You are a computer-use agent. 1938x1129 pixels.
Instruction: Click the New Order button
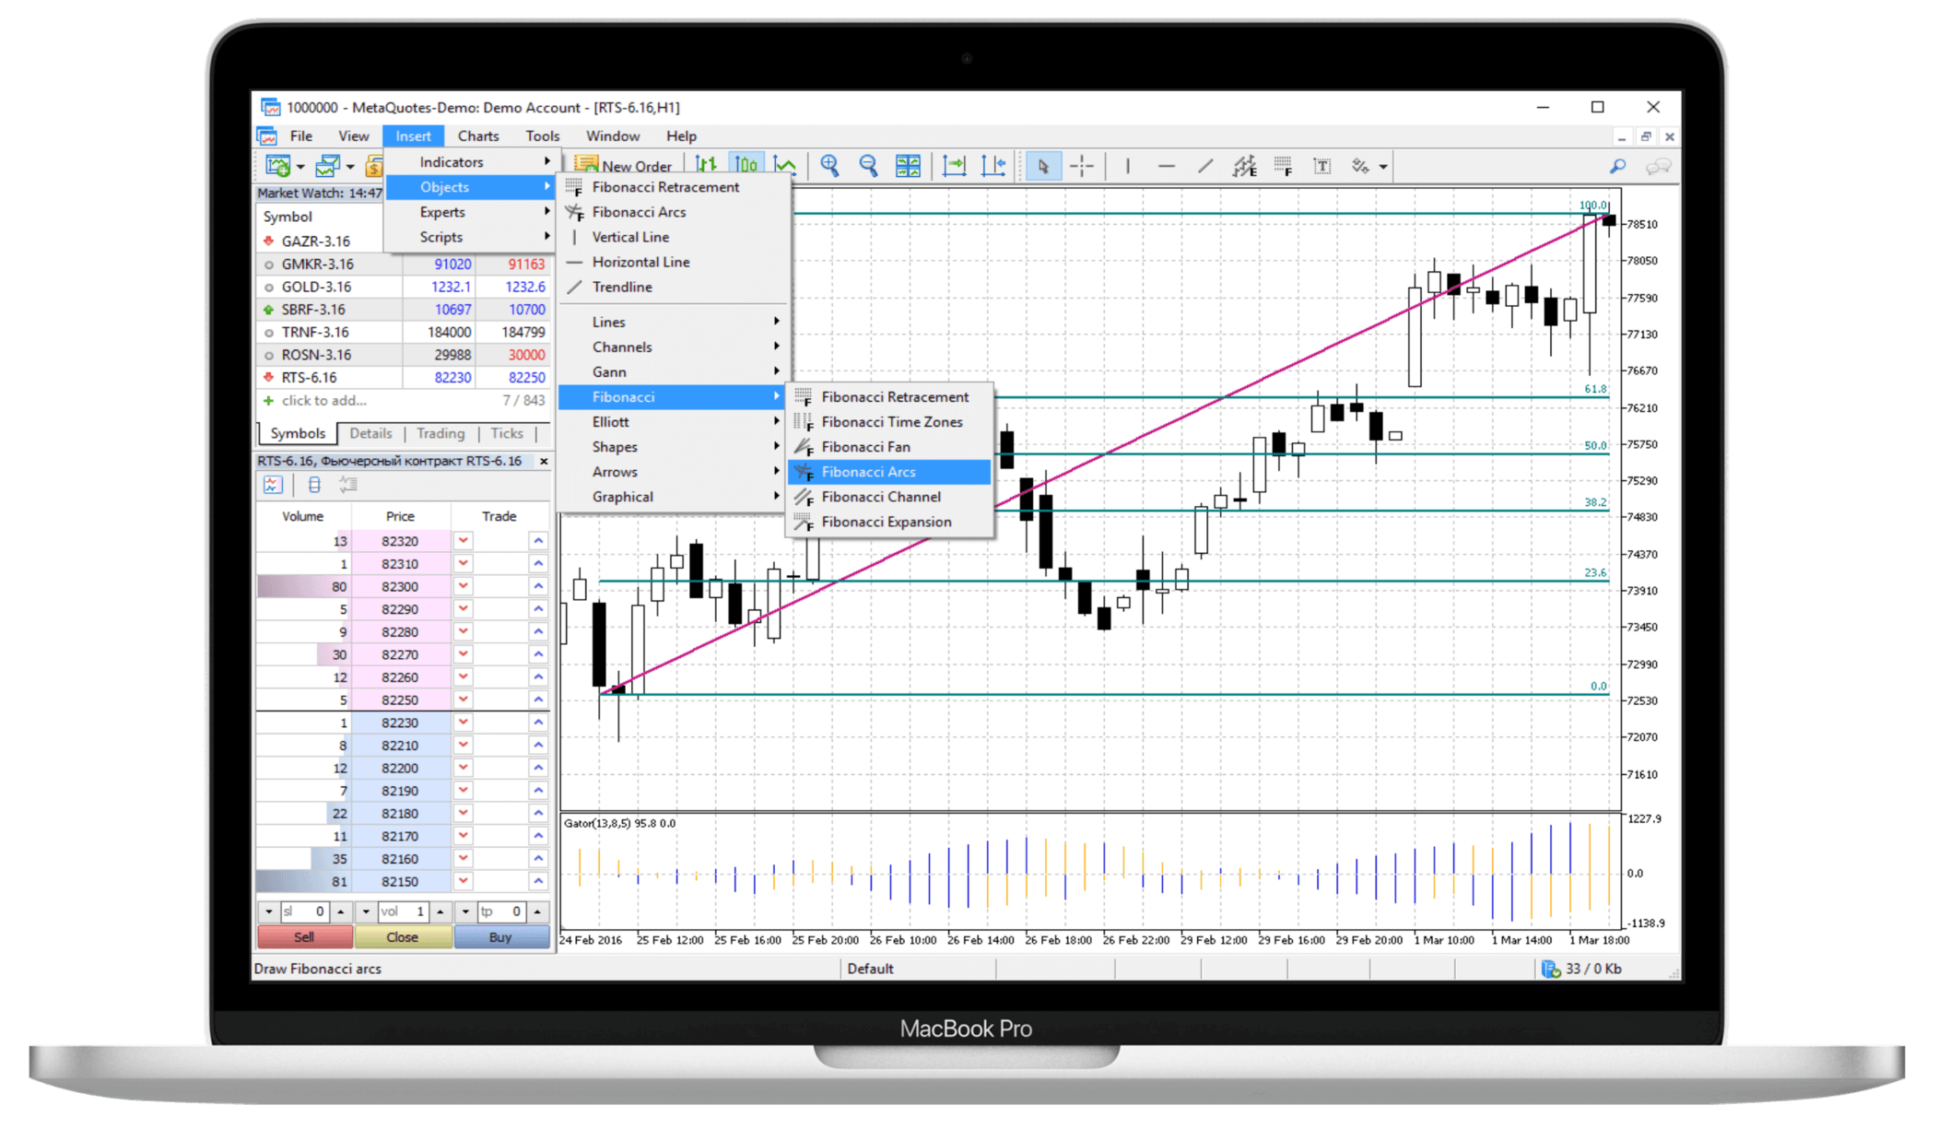pyautogui.click(x=624, y=166)
